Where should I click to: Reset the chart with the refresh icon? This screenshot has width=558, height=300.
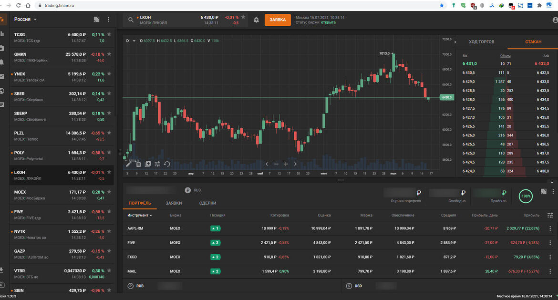[x=167, y=164]
